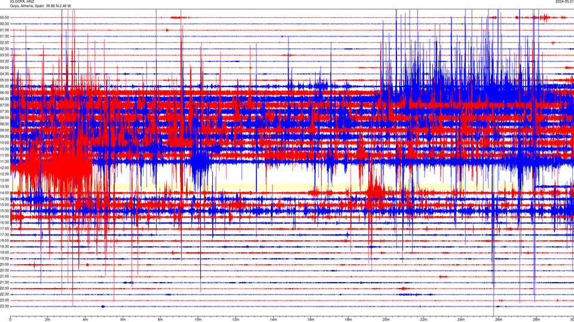
Task: Select the 04:00 row time label
Action: 5,67
